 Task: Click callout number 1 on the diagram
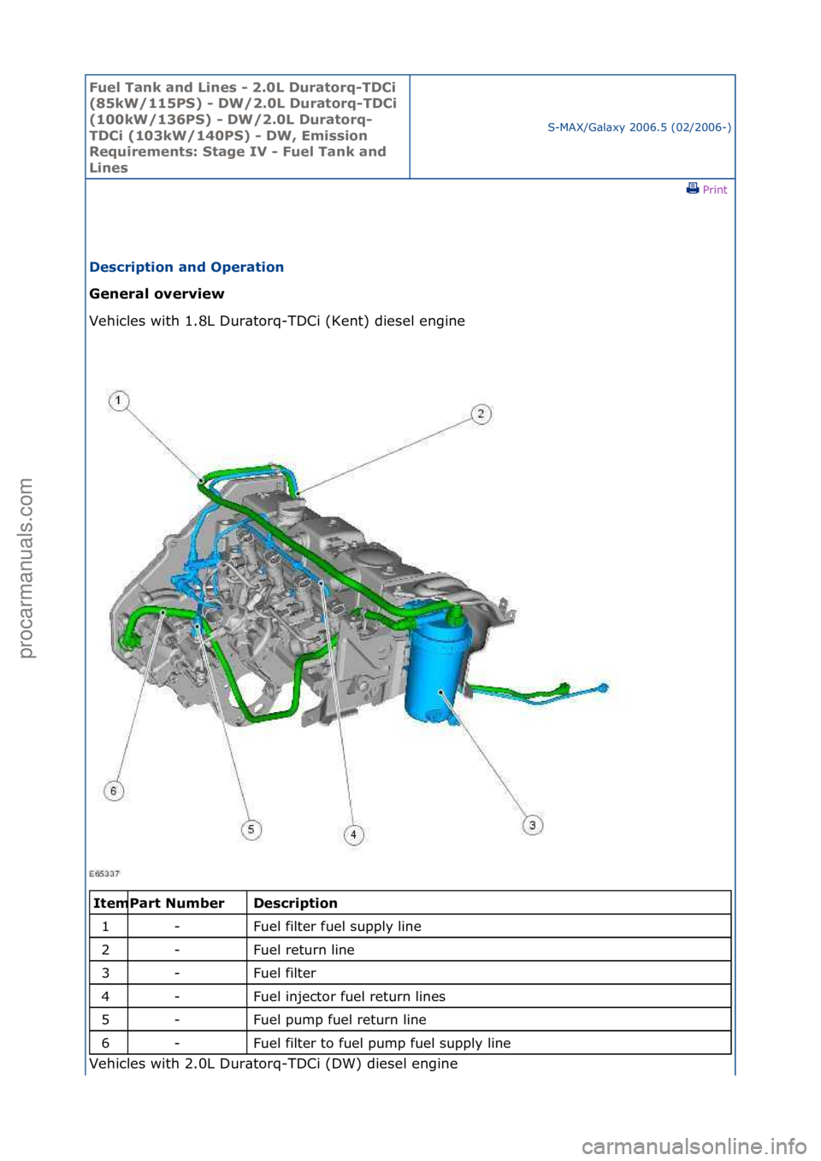pyautogui.click(x=118, y=400)
